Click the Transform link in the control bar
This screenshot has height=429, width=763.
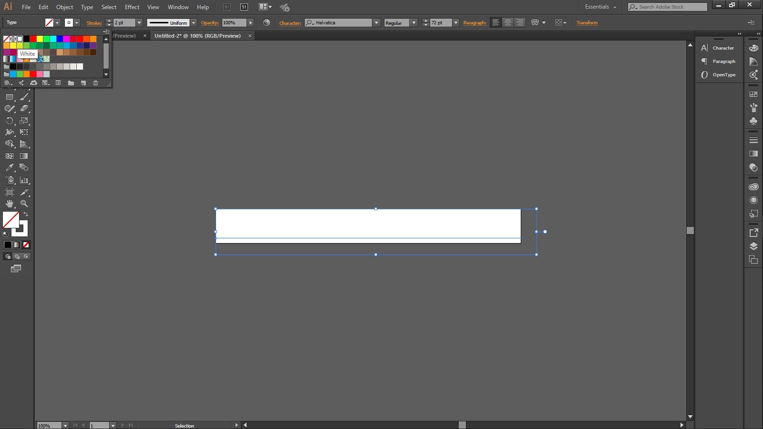click(x=587, y=22)
